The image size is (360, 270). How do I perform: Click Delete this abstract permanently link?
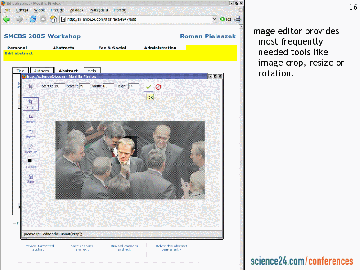171,247
